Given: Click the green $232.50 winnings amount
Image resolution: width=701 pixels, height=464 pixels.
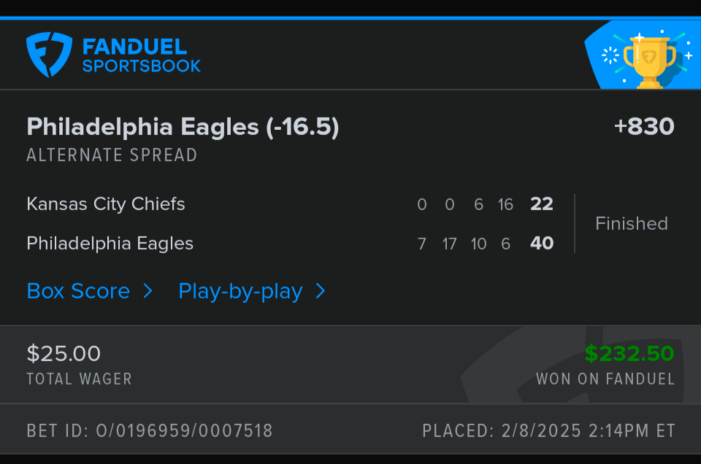Looking at the screenshot, I should click(629, 354).
